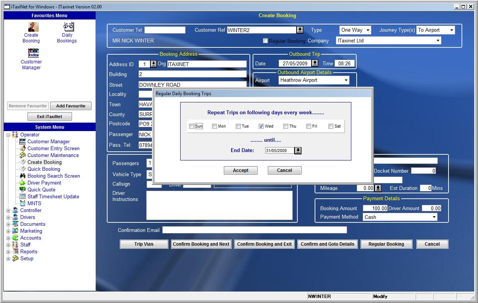The image size is (478, 303).
Task: Open Customer Manager favourite icon
Action: coord(33,53)
